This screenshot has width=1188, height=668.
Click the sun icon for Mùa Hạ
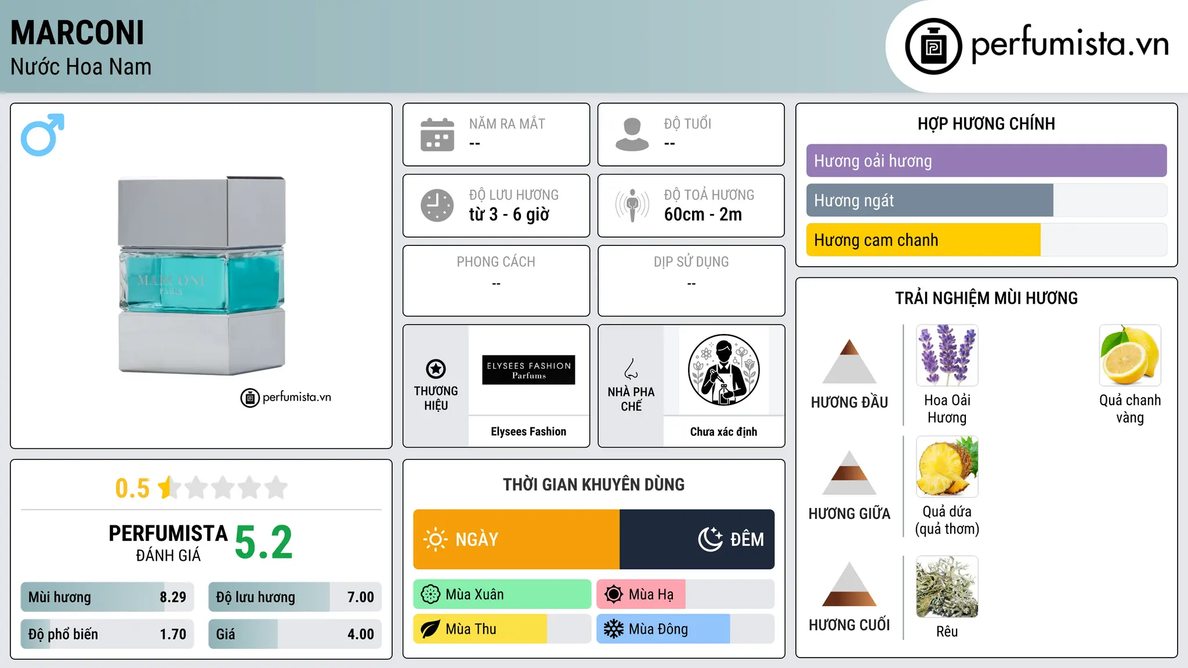click(614, 594)
